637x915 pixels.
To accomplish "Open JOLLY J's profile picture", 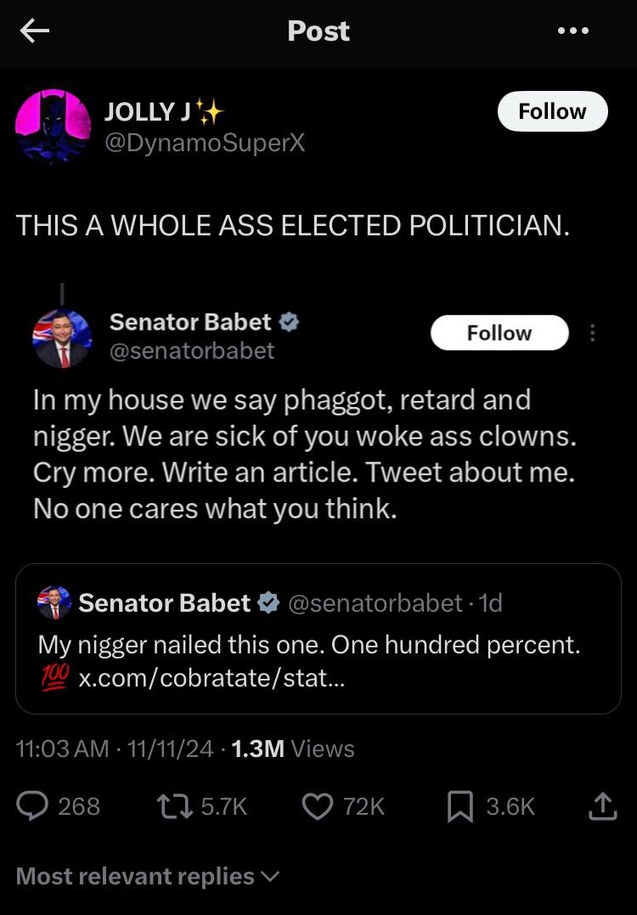I will (53, 126).
